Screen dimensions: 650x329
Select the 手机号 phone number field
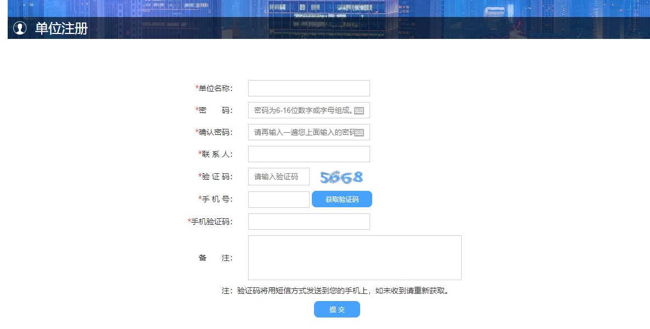[278, 199]
